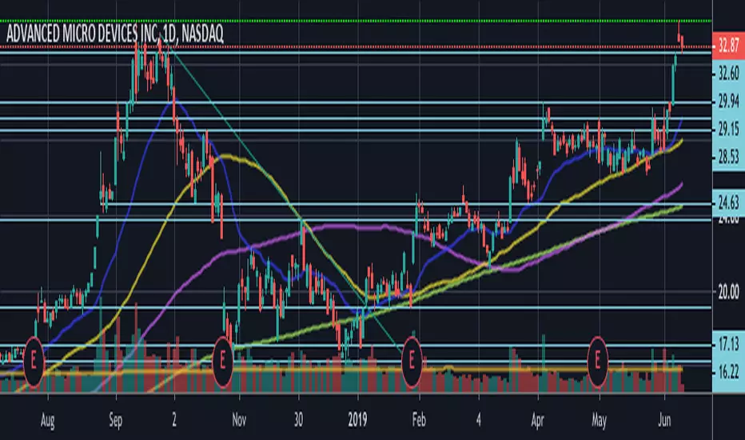The image size is (745, 440).
Task: Click the May date label on time axis
Action: [x=600, y=421]
